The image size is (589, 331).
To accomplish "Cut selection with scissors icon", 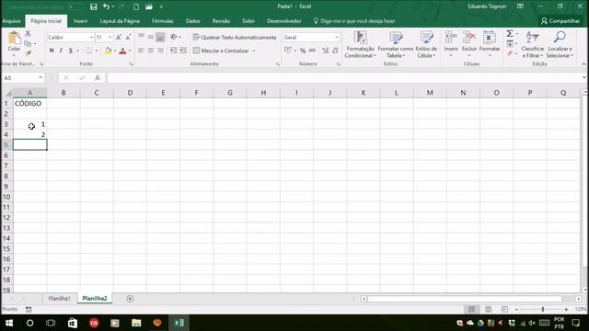I will coord(28,33).
